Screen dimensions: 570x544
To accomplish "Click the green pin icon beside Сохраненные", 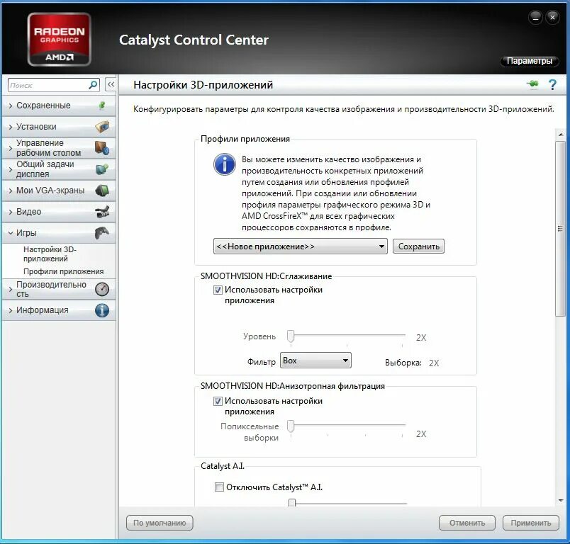I will (x=102, y=106).
